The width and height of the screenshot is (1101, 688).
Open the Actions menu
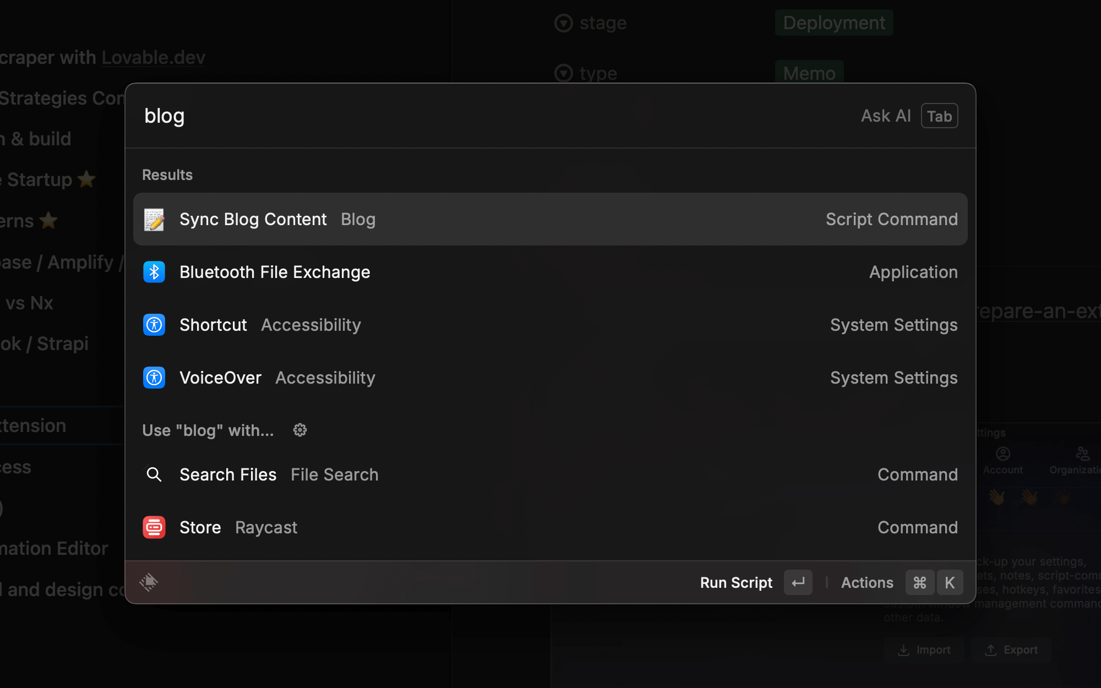867,582
